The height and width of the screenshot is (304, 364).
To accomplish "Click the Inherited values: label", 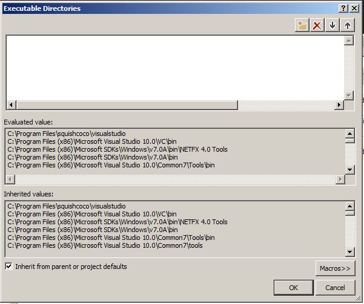I will [x=28, y=194].
